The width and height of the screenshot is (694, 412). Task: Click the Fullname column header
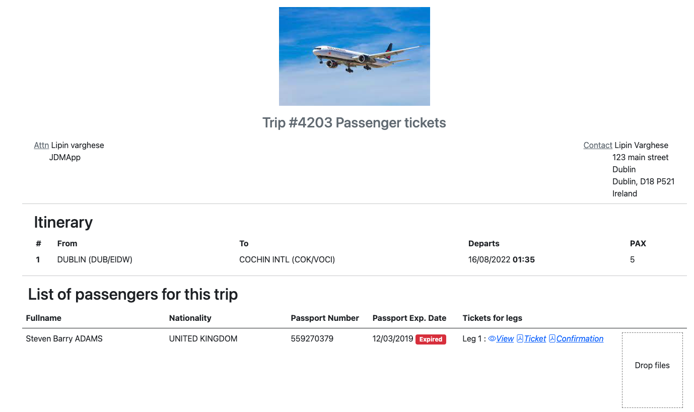click(x=44, y=318)
